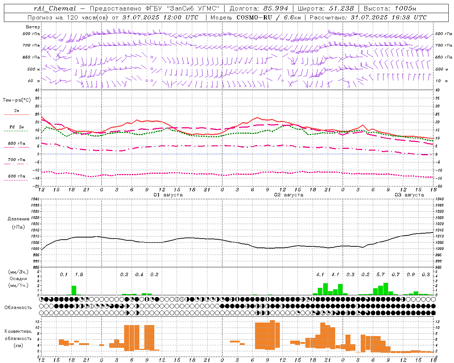Screen dimensions: 454x363
Task: Click the '700 гПа' dash-dot temperature legend entry
Action: pos(16,160)
